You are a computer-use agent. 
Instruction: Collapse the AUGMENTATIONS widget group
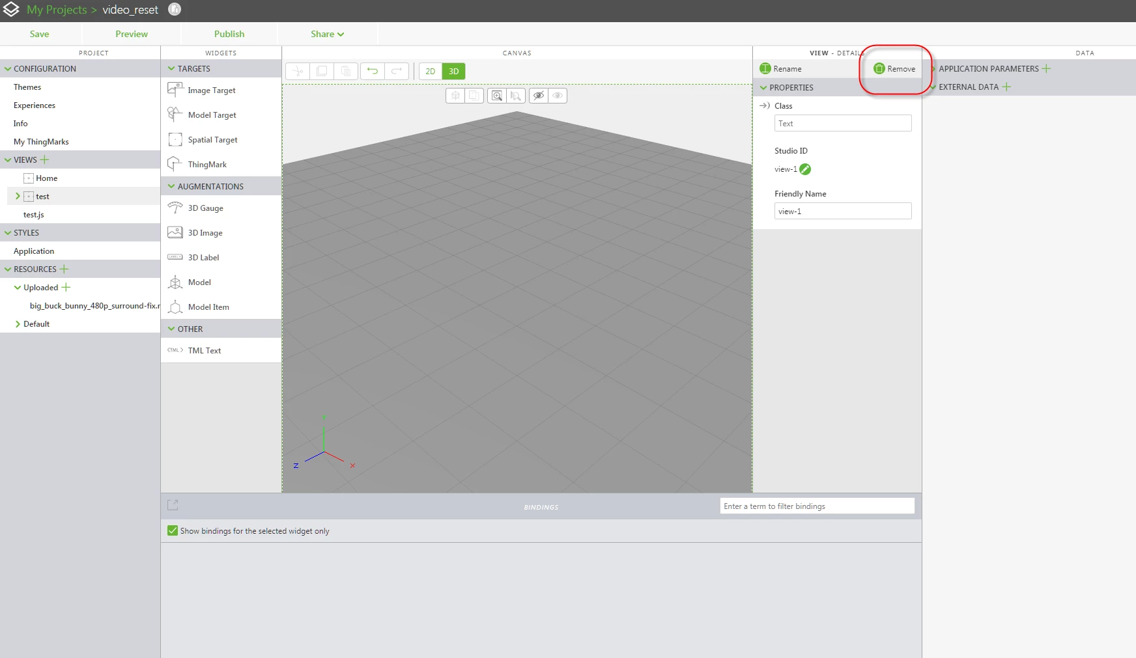tap(171, 186)
